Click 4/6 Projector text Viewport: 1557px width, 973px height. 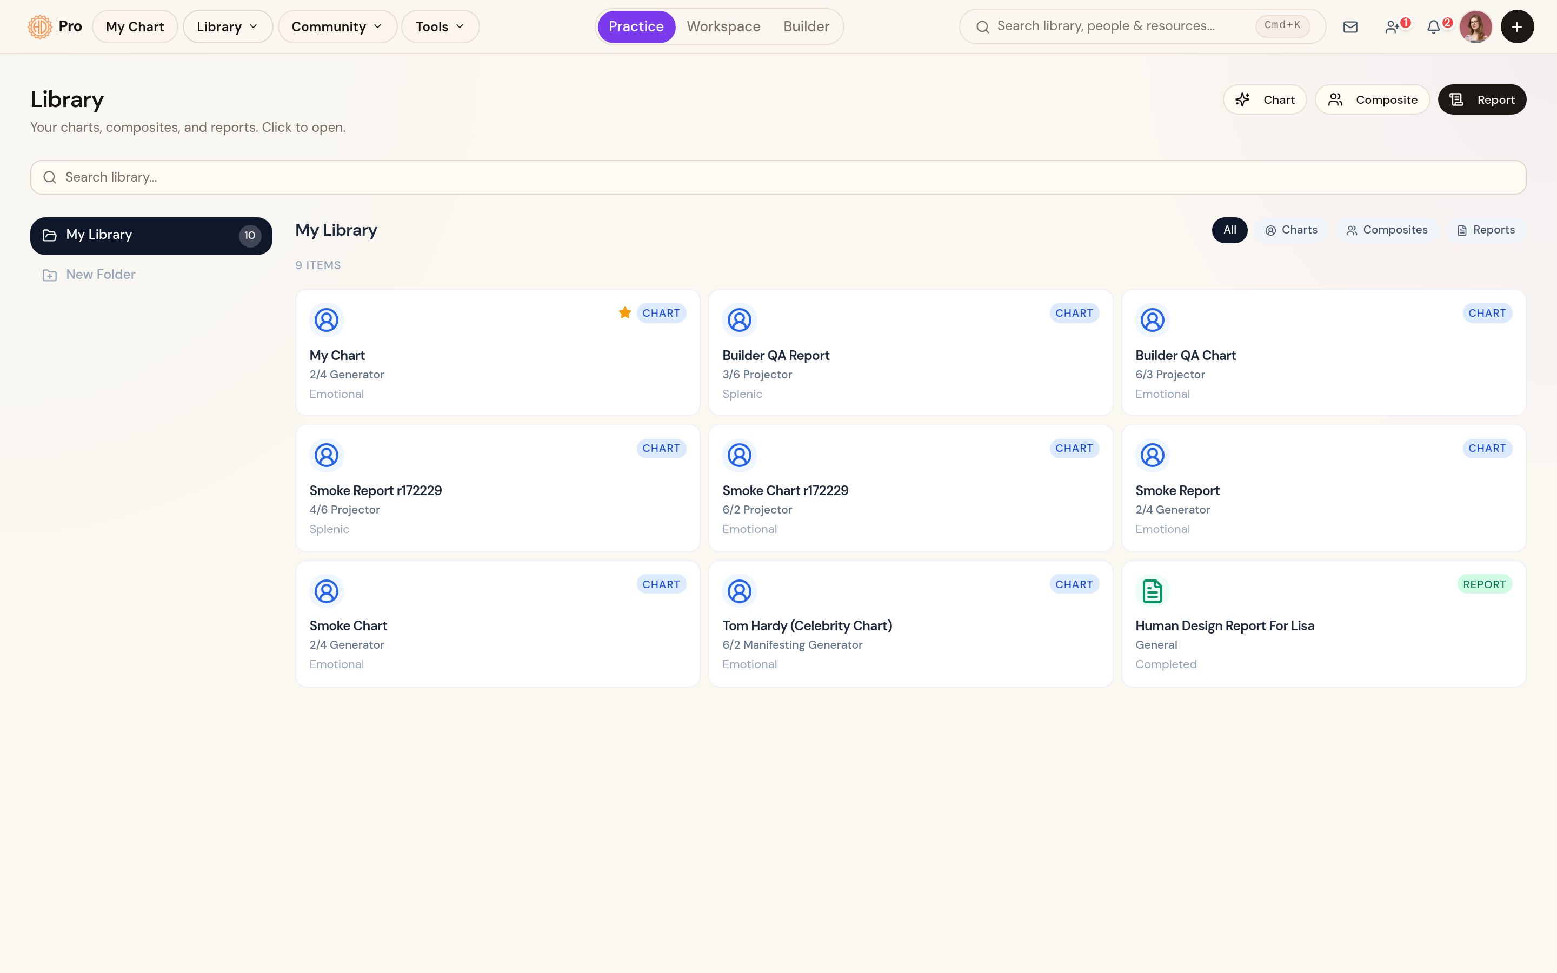point(344,510)
